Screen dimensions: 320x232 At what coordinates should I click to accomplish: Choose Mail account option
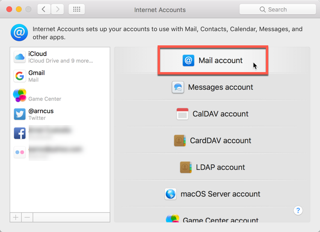pos(213,61)
